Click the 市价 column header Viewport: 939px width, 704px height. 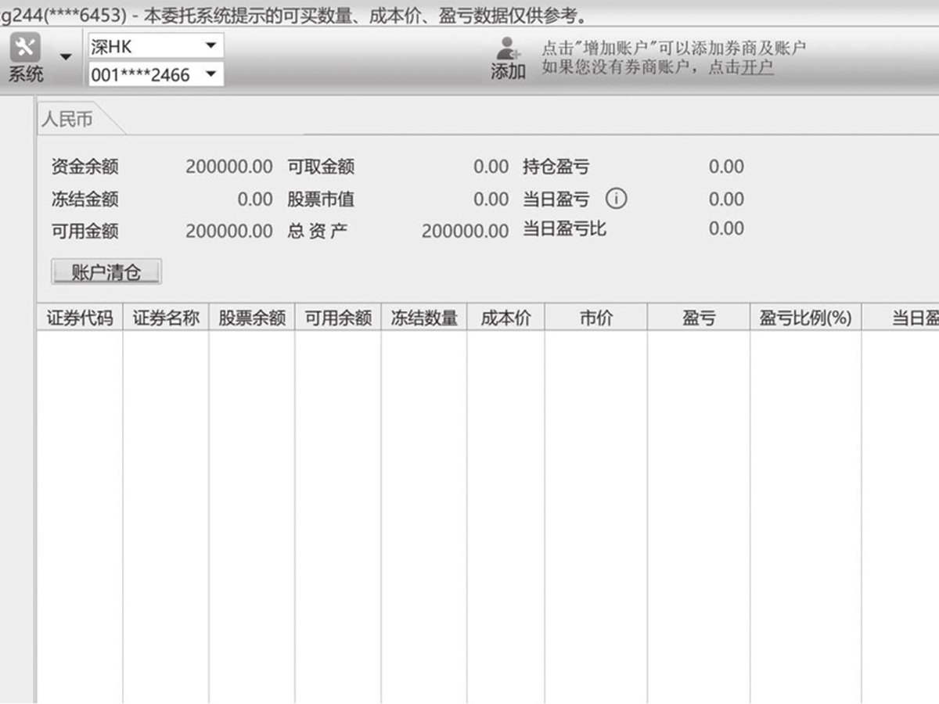pyautogui.click(x=596, y=318)
